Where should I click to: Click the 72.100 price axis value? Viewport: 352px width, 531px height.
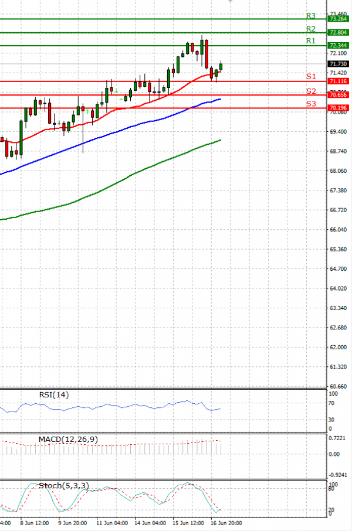(x=338, y=53)
